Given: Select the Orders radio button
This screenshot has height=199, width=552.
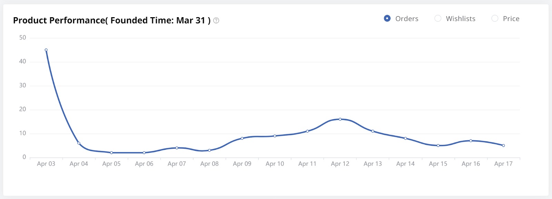Looking at the screenshot, I should coord(387,19).
